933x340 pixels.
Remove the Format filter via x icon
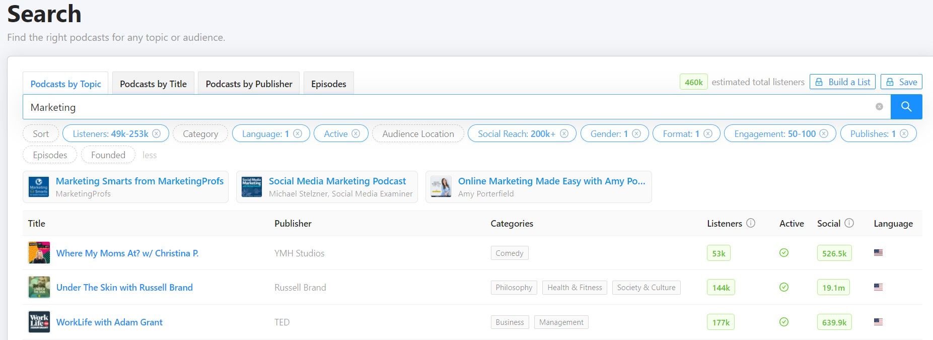(x=708, y=133)
